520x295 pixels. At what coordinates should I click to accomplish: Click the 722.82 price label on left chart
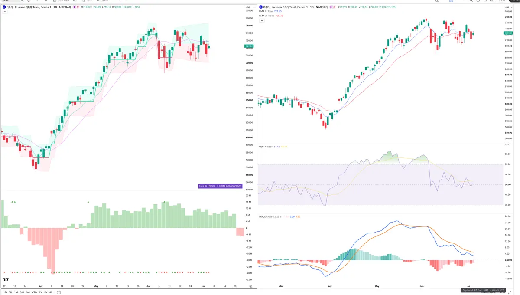click(249, 46)
